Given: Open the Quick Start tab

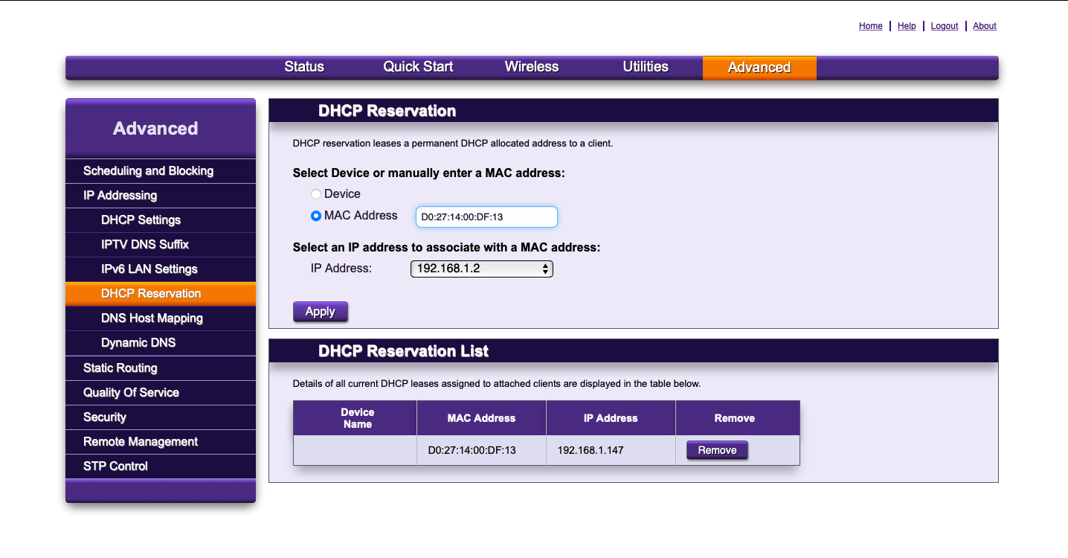Looking at the screenshot, I should [x=418, y=67].
